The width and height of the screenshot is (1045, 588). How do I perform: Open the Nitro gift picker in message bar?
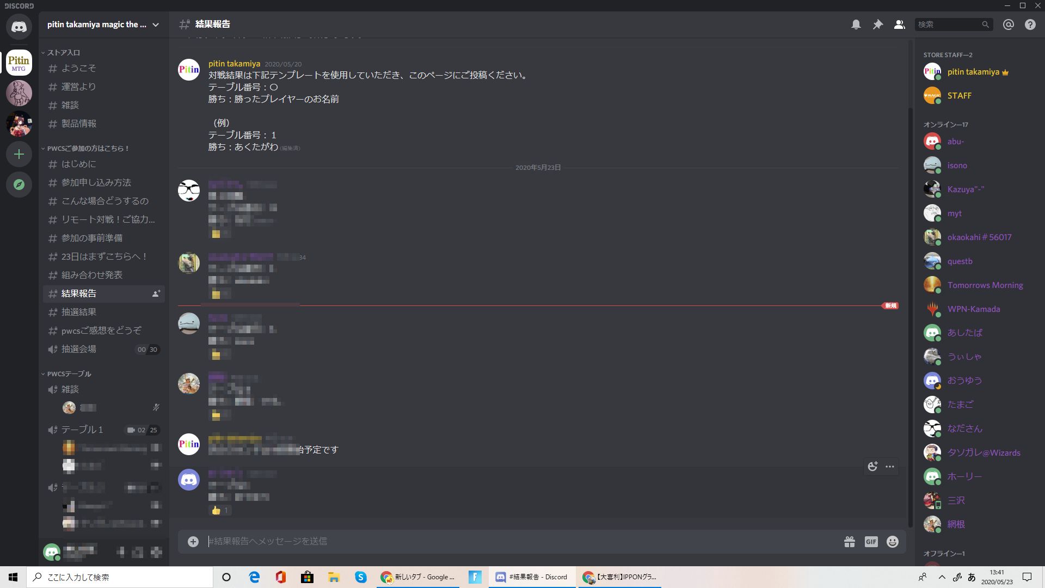[x=850, y=541]
